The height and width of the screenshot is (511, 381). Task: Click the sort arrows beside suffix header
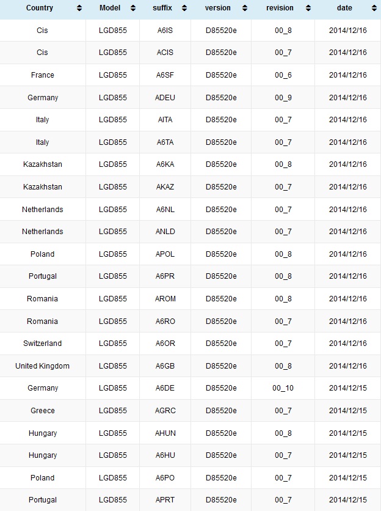pyautogui.click(x=184, y=8)
